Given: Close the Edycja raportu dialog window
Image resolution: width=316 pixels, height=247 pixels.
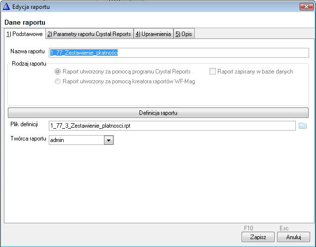Looking at the screenshot, I should (306, 6).
